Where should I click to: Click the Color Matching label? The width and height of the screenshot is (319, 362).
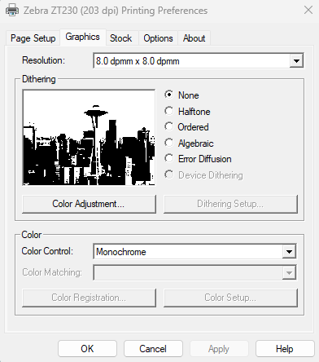(x=52, y=272)
